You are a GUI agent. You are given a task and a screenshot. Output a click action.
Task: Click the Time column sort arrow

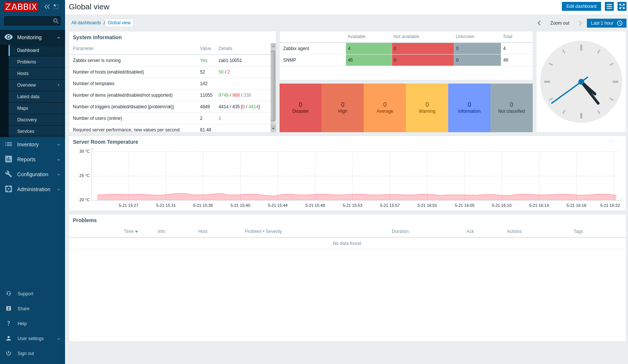(x=136, y=232)
